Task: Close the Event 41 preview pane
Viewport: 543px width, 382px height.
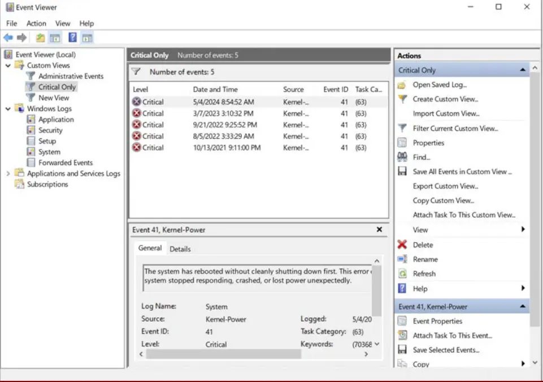Action: [x=379, y=230]
